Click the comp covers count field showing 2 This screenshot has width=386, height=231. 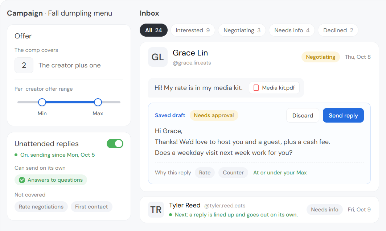pyautogui.click(x=24, y=65)
